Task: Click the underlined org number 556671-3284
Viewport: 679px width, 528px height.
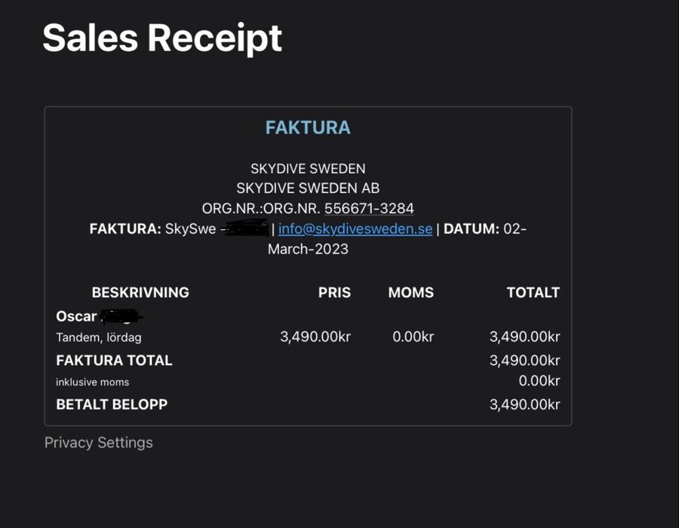Action: click(369, 208)
